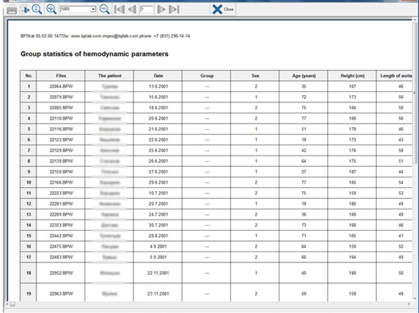Click file cell 22064.BPW
This screenshot has width=419, height=313.
(x=61, y=86)
